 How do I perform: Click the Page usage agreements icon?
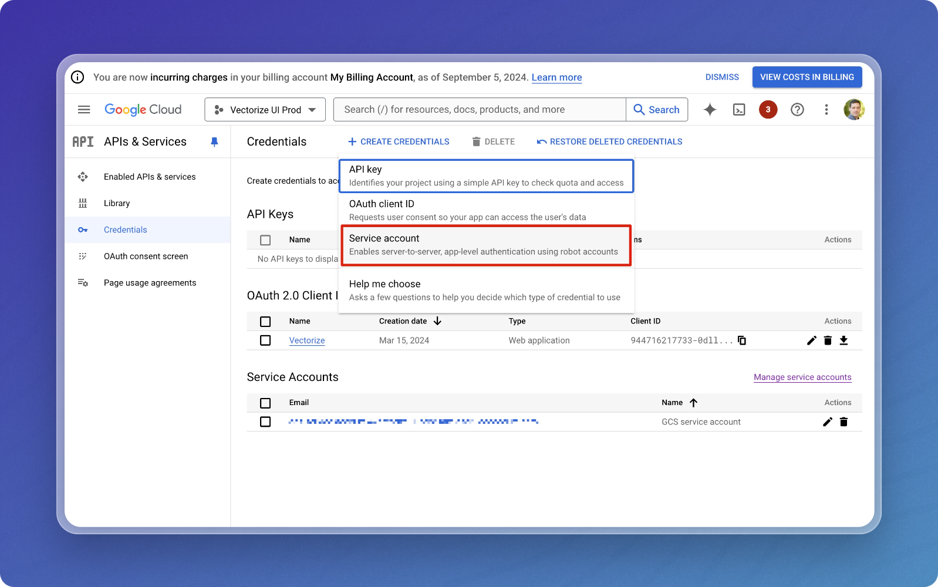pos(83,283)
